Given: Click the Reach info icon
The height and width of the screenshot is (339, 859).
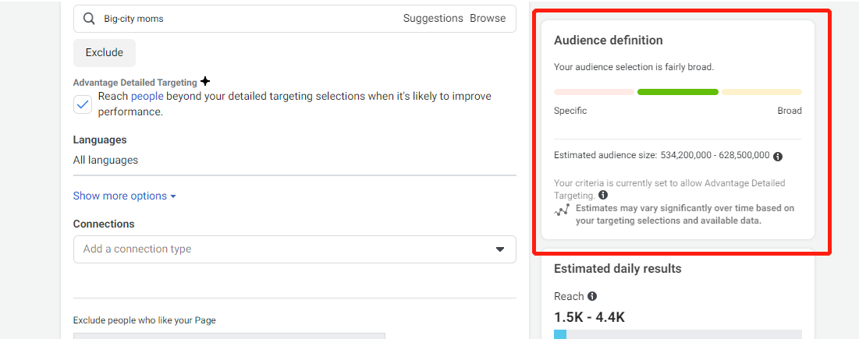Looking at the screenshot, I should [592, 296].
